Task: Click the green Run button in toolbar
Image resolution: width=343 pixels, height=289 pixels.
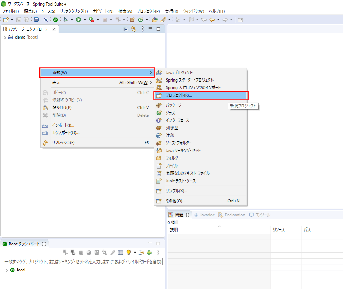Action: coord(78,20)
